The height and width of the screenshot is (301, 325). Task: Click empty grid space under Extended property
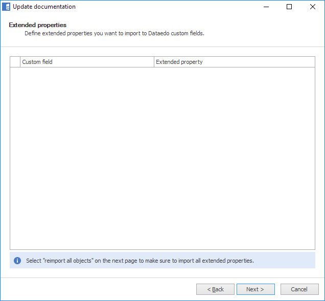[x=234, y=153]
